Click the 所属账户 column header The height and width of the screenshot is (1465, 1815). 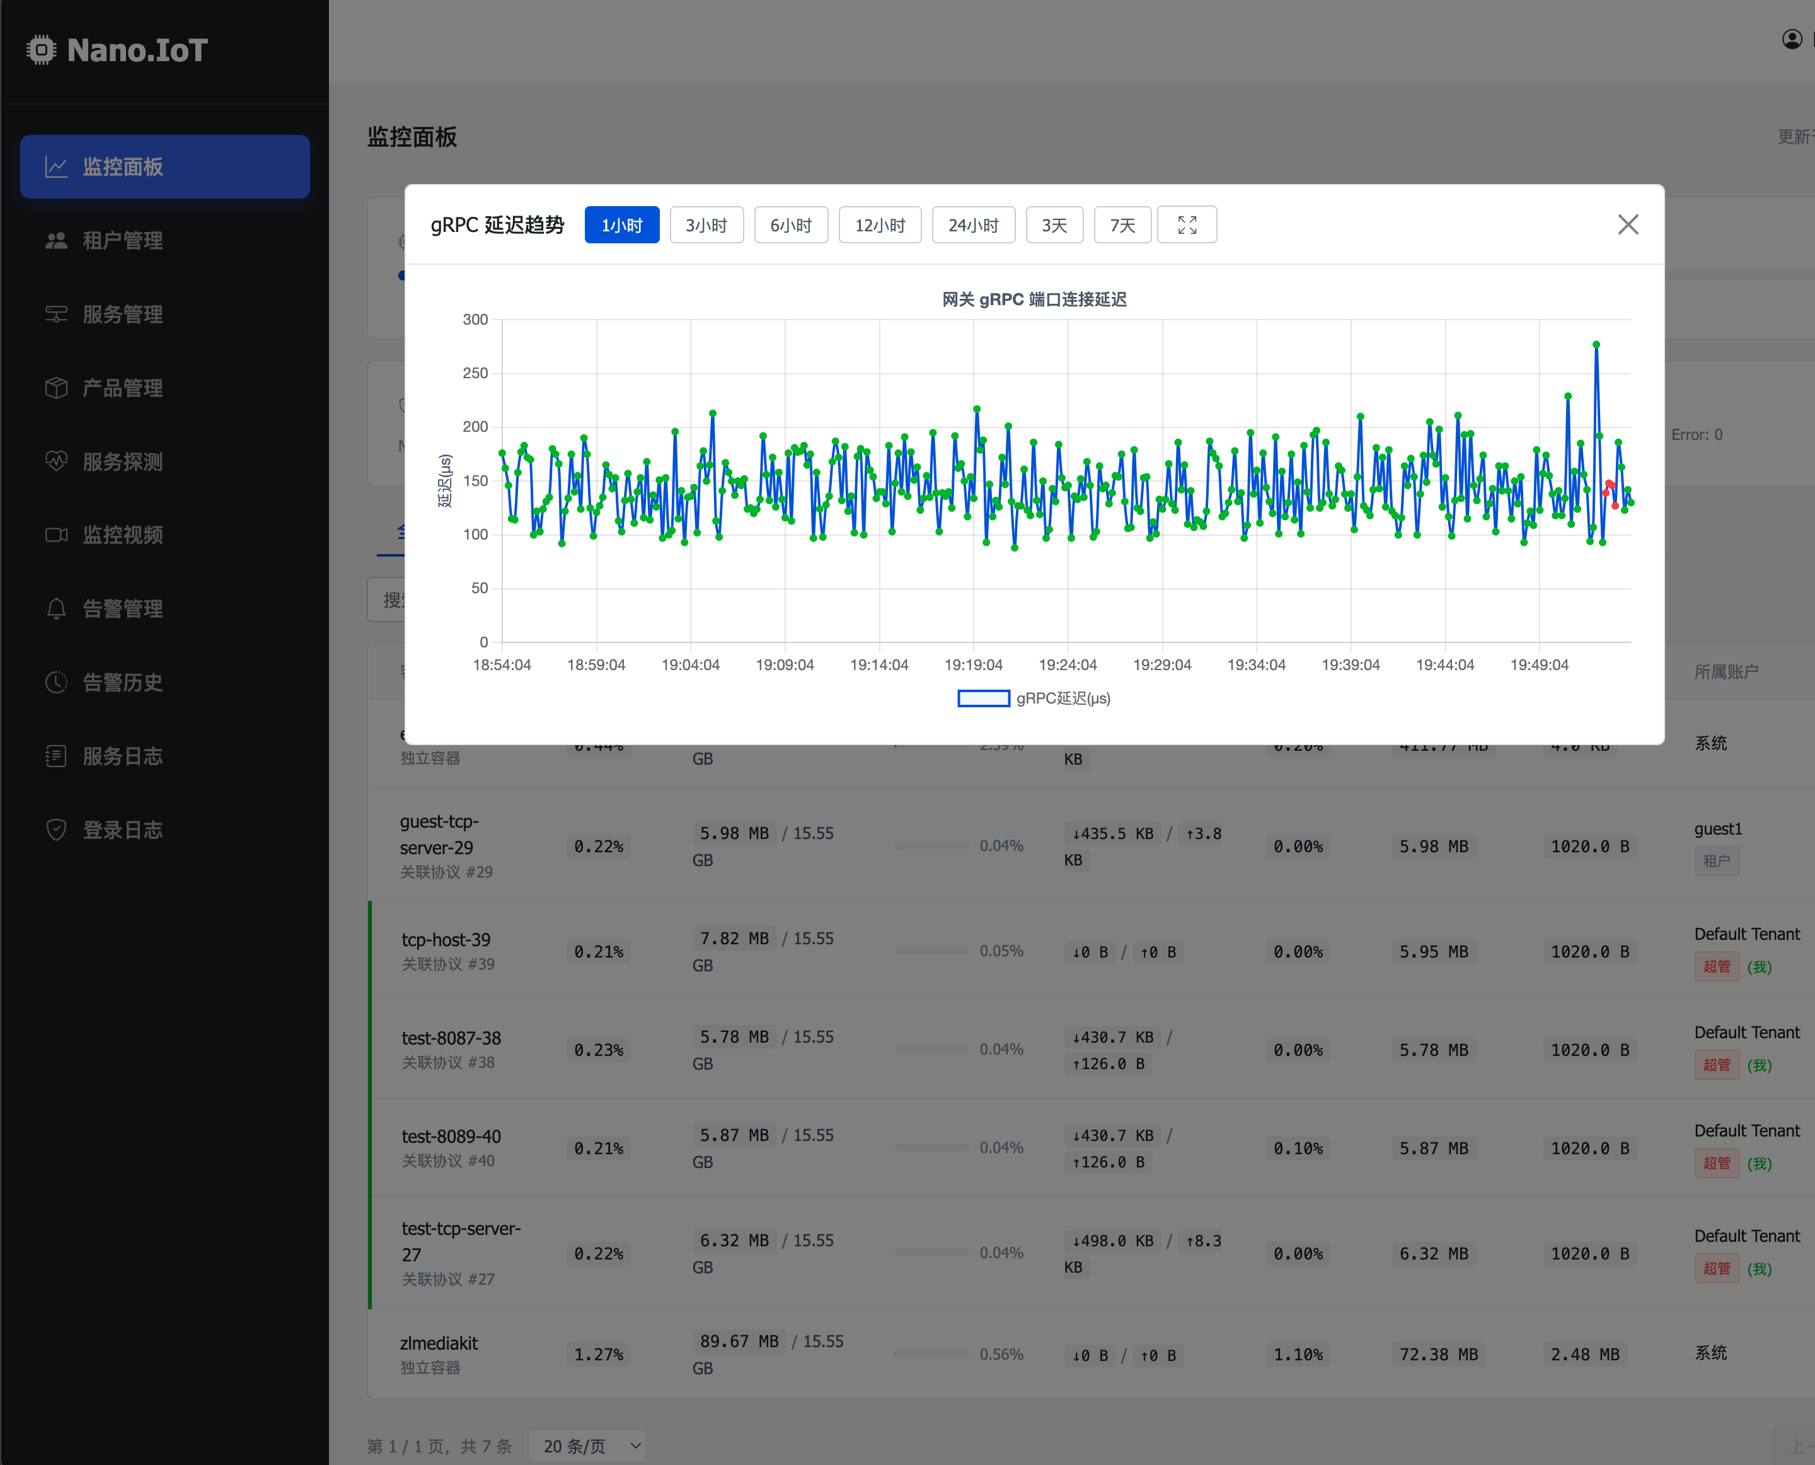tap(1726, 672)
